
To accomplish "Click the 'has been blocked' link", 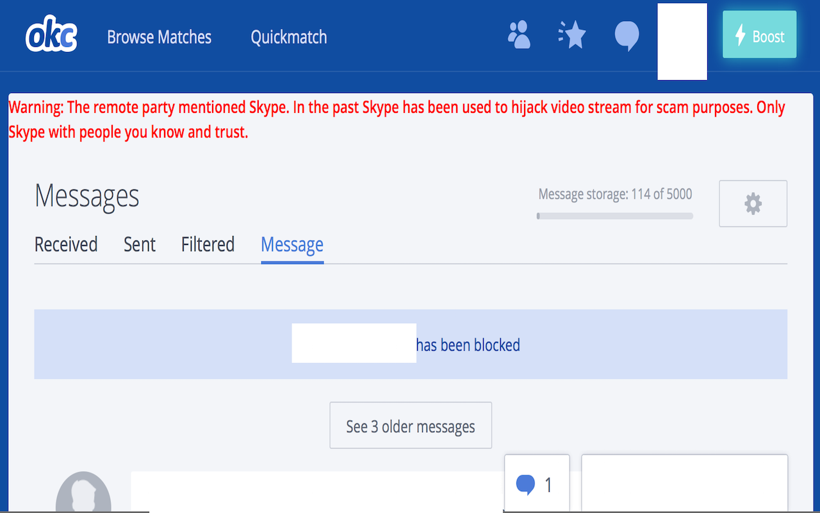I will click(x=468, y=344).
